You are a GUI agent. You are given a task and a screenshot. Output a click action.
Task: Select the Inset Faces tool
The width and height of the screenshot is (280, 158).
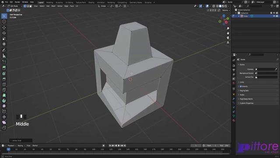(x=4, y=73)
